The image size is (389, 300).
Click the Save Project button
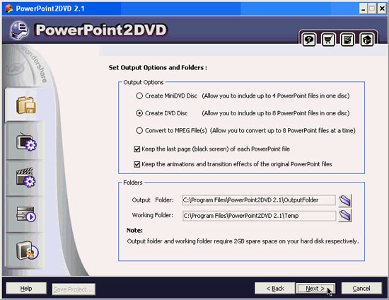click(74, 289)
